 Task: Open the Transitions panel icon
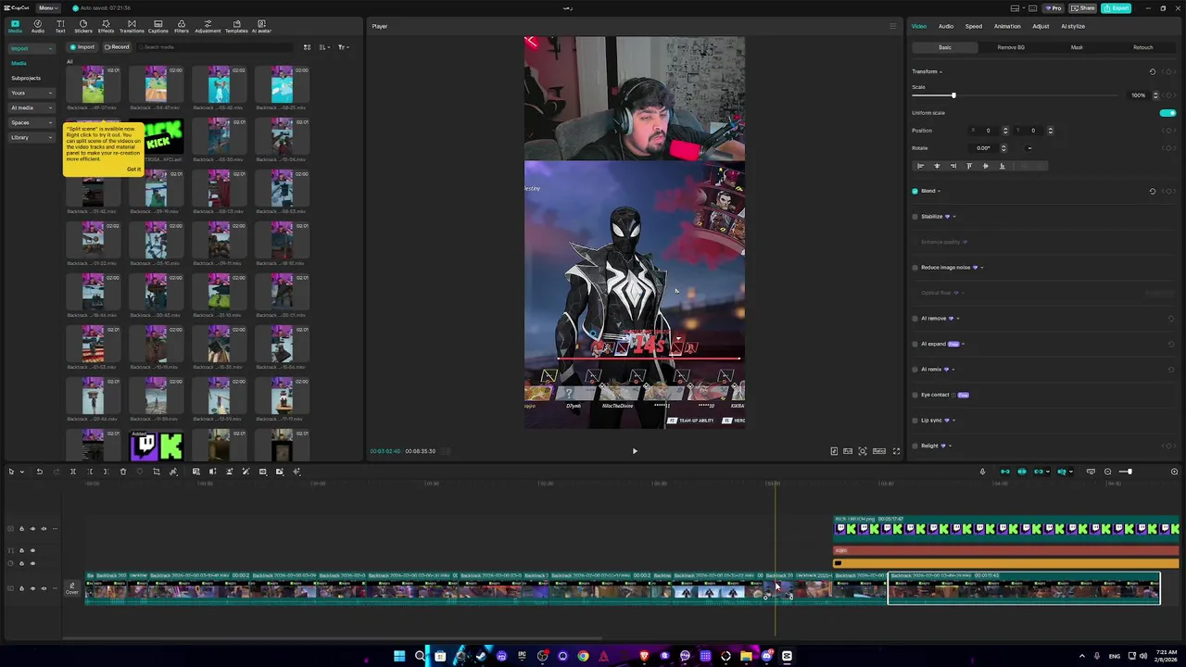click(x=132, y=26)
